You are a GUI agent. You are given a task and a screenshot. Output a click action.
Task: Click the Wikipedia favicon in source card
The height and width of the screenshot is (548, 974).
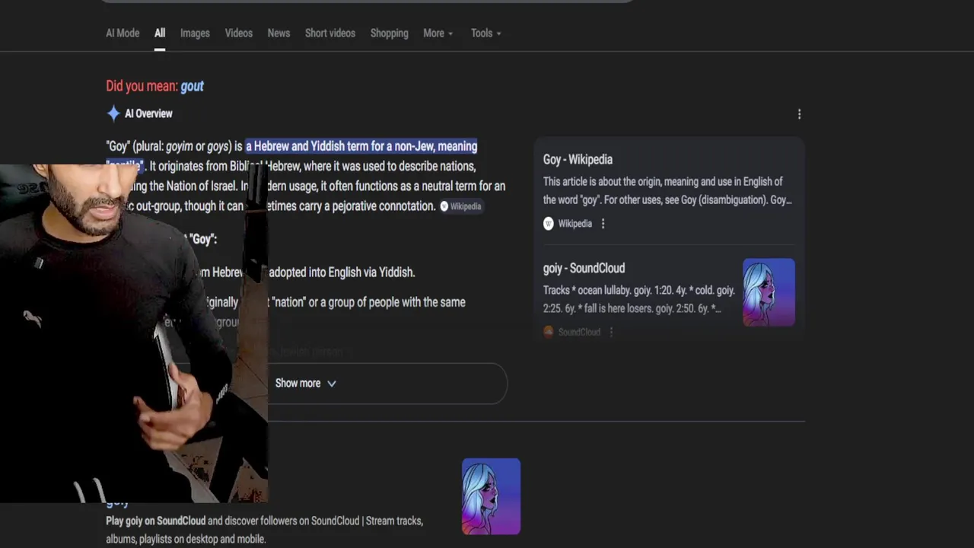[x=549, y=224]
